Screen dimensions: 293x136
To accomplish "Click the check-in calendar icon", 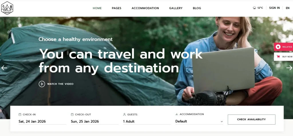I will click(x=20, y=115).
